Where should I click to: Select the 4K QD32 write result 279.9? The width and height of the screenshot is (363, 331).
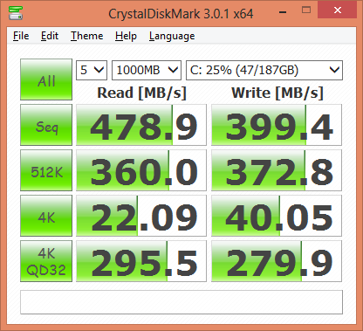(277, 261)
